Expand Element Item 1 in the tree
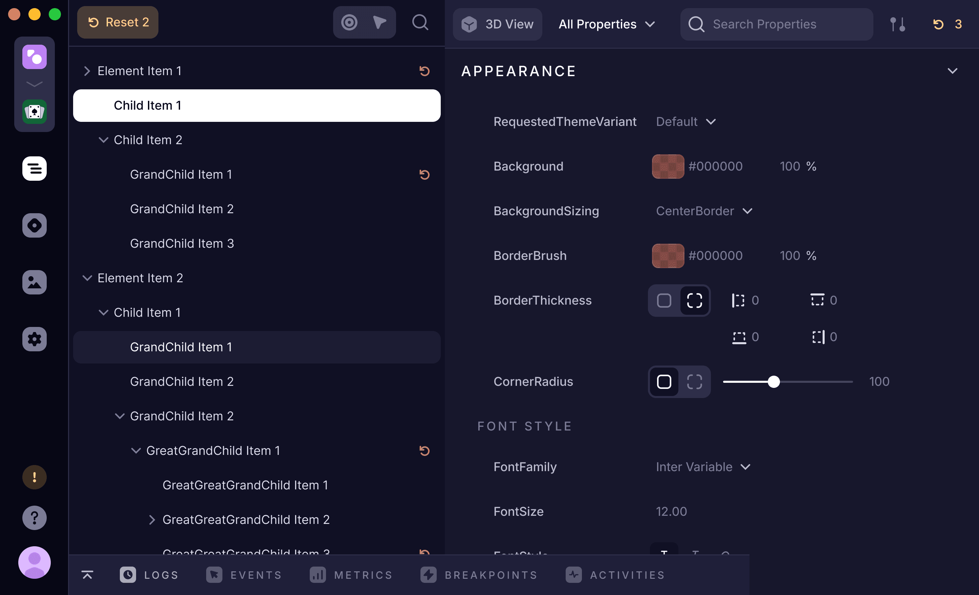 pyautogui.click(x=87, y=71)
